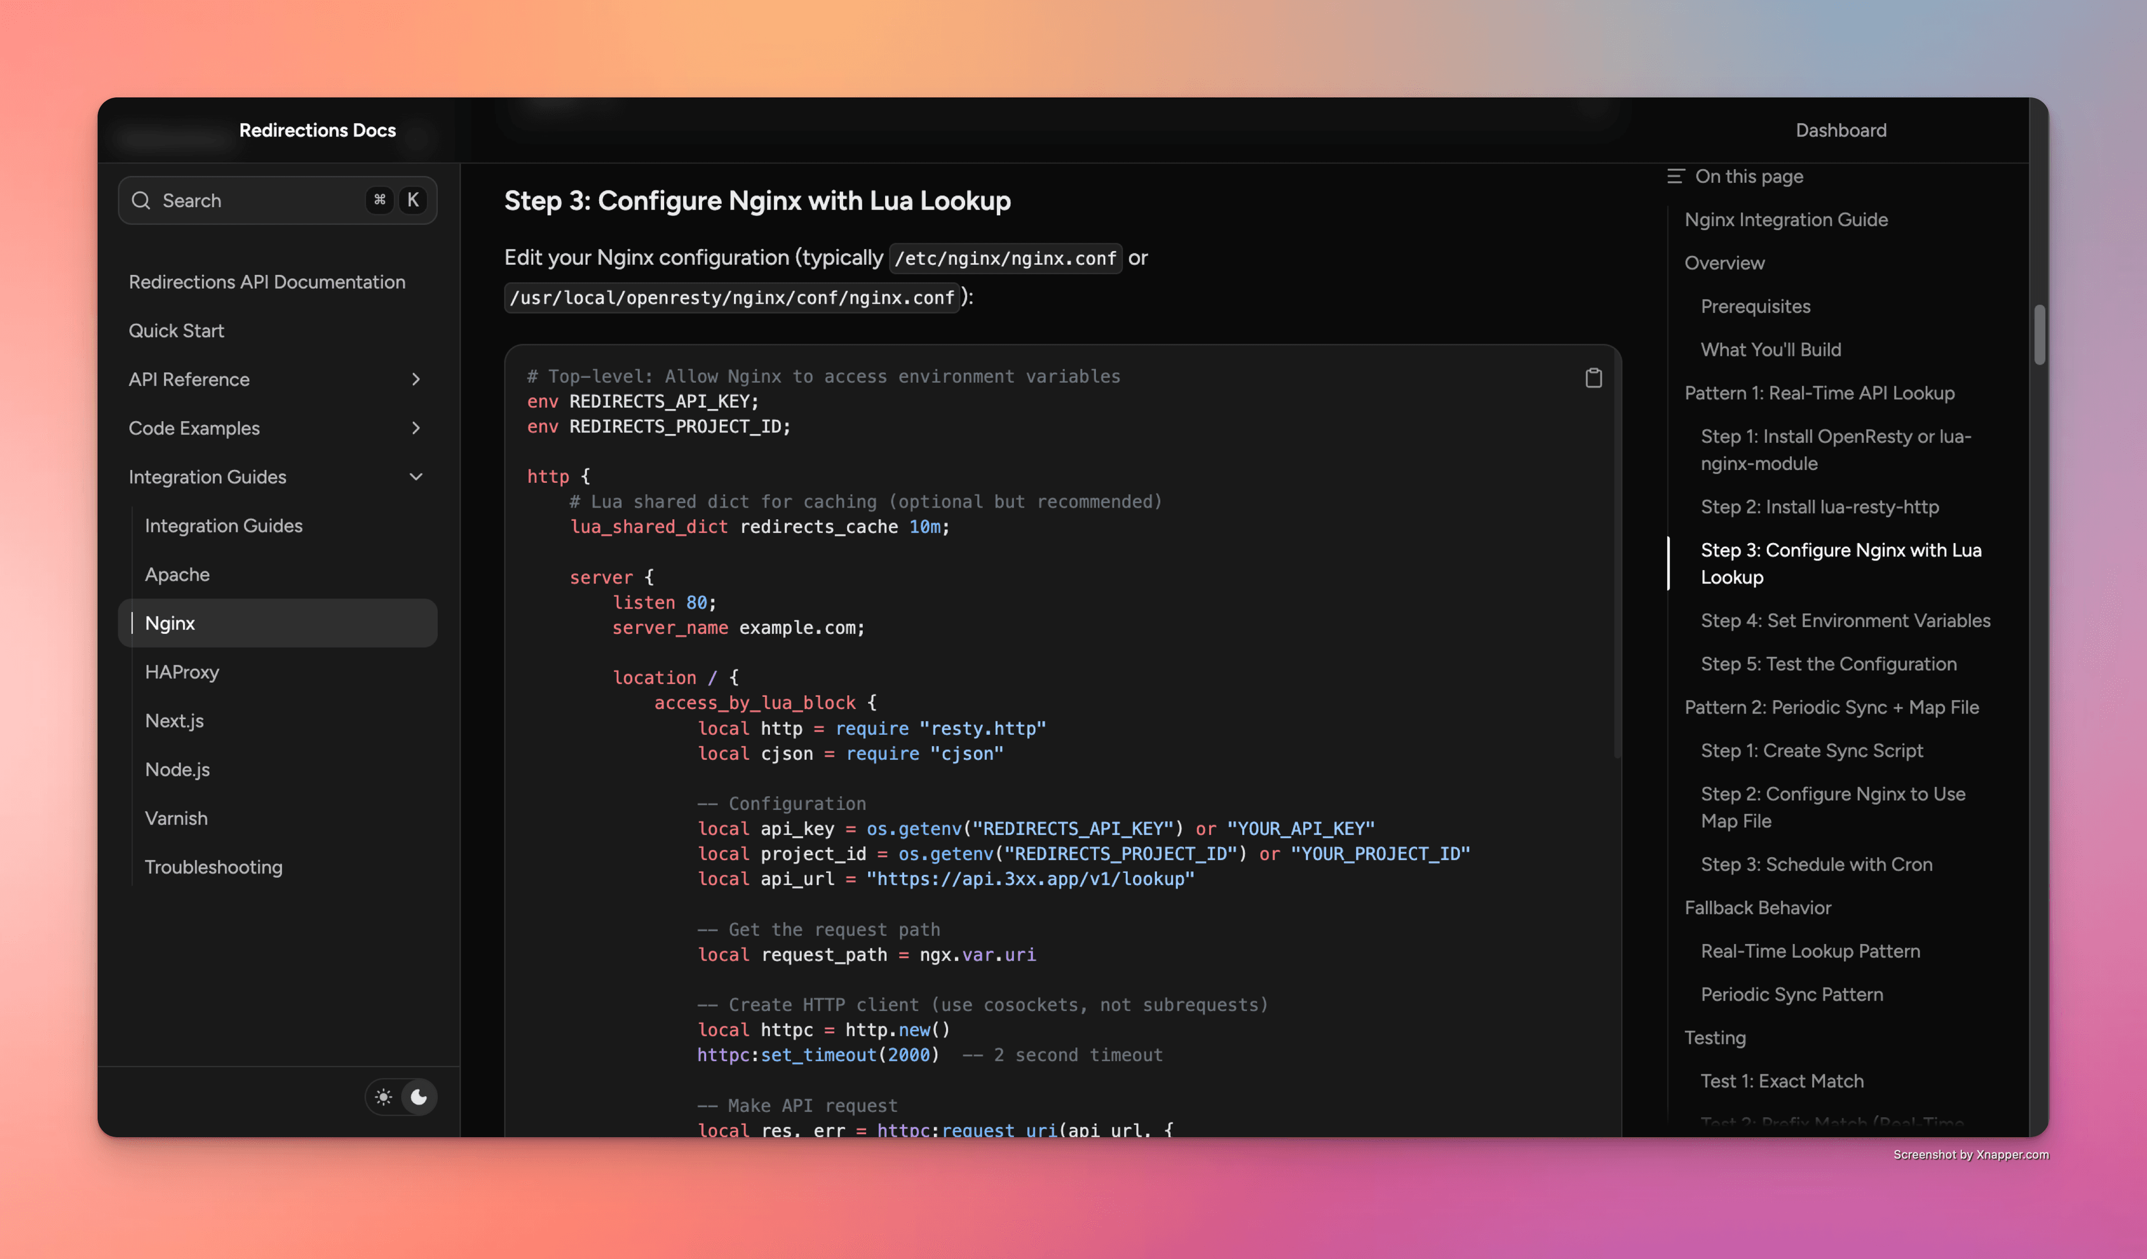The image size is (2147, 1259).
Task: Select the moon icon for dark mode
Action: click(x=418, y=1098)
